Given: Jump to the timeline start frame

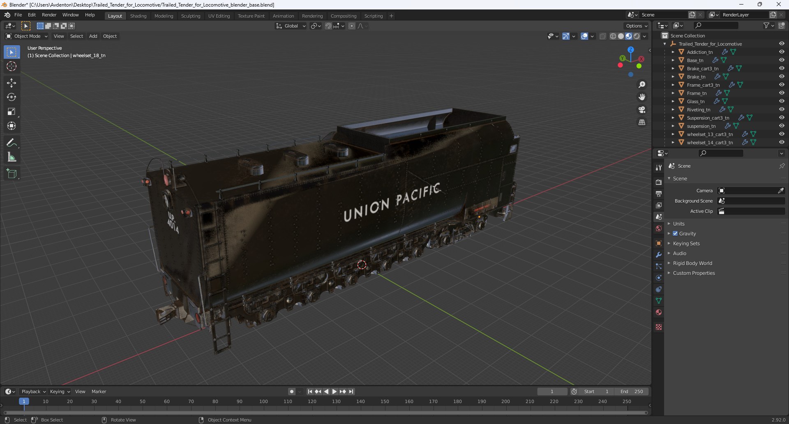Looking at the screenshot, I should point(310,392).
